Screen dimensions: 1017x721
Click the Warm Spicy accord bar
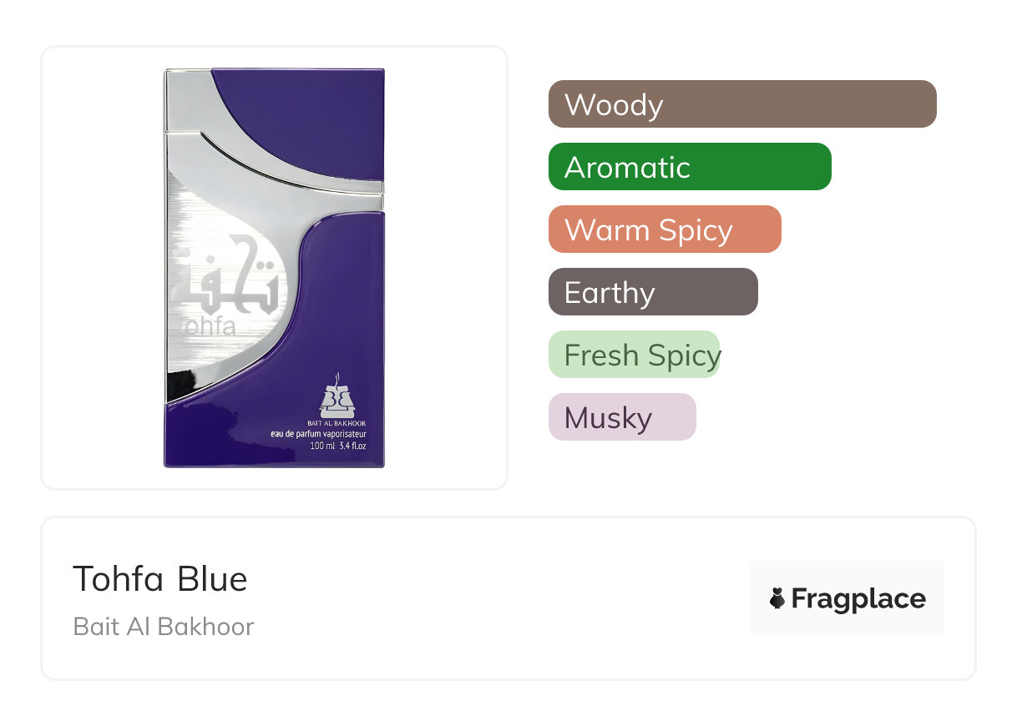pos(664,229)
